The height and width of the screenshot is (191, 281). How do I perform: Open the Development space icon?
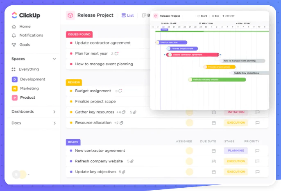[x=14, y=79]
